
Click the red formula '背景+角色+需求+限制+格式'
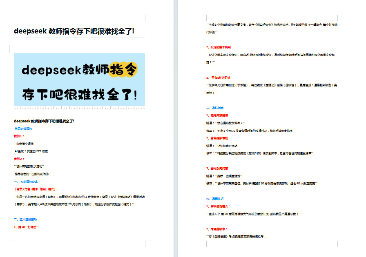[x=35, y=189]
